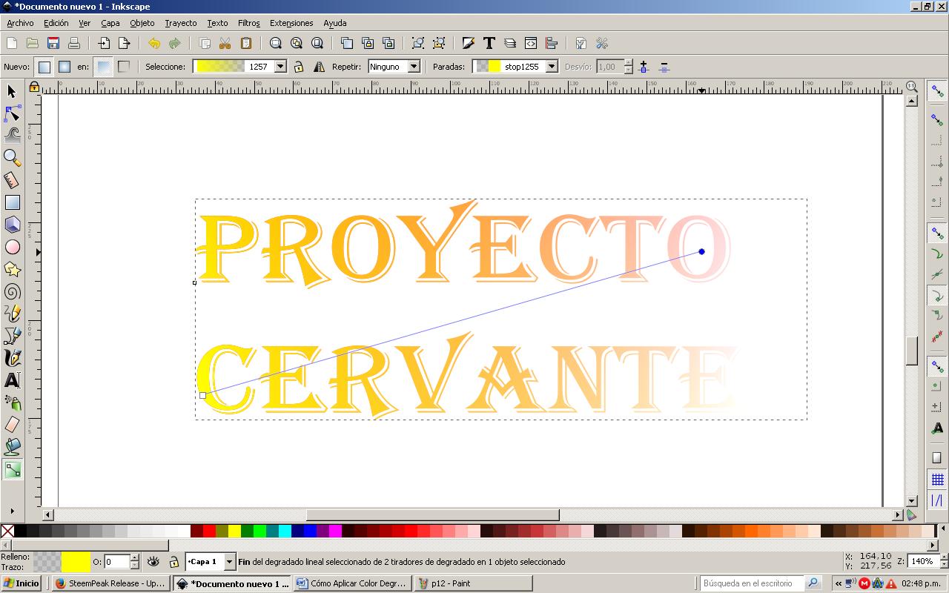Switch to Cómo Aplicar Color Degr taskbar window
The width and height of the screenshot is (949, 593).
351,583
